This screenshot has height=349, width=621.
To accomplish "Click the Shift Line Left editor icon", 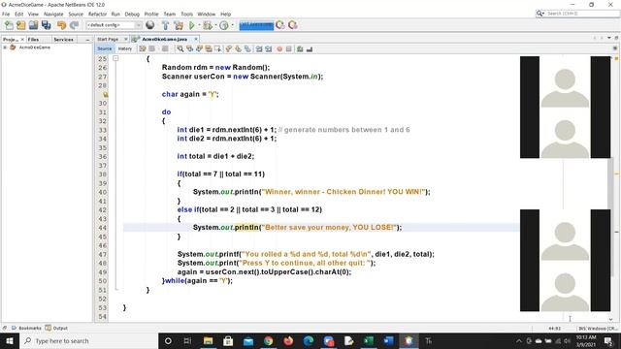I will [x=259, y=49].
